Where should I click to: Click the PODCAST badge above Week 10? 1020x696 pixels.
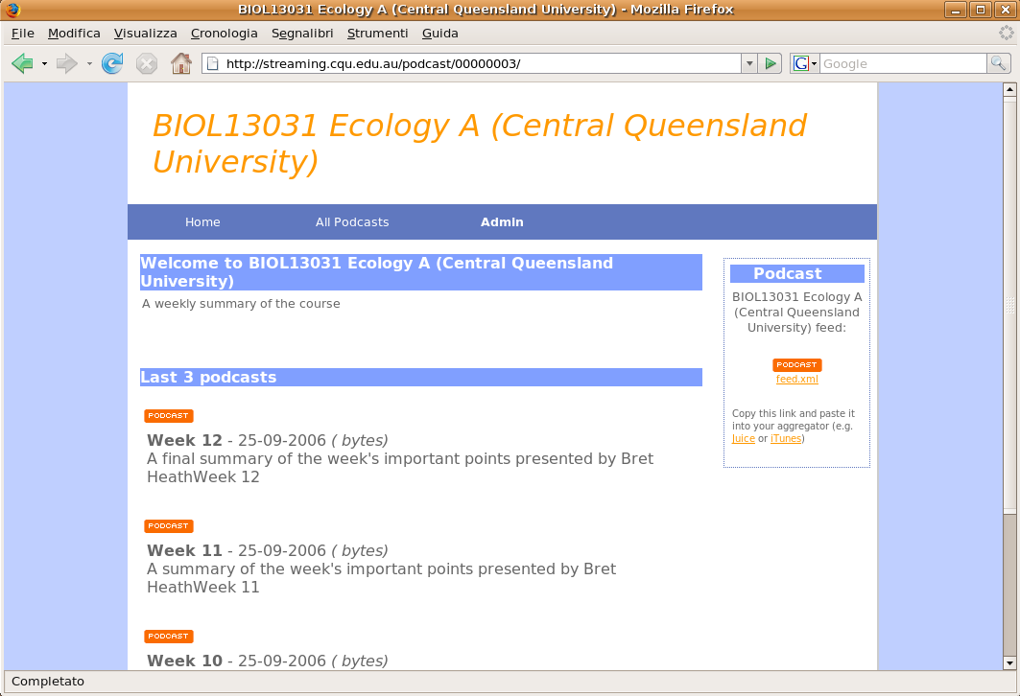(x=168, y=636)
